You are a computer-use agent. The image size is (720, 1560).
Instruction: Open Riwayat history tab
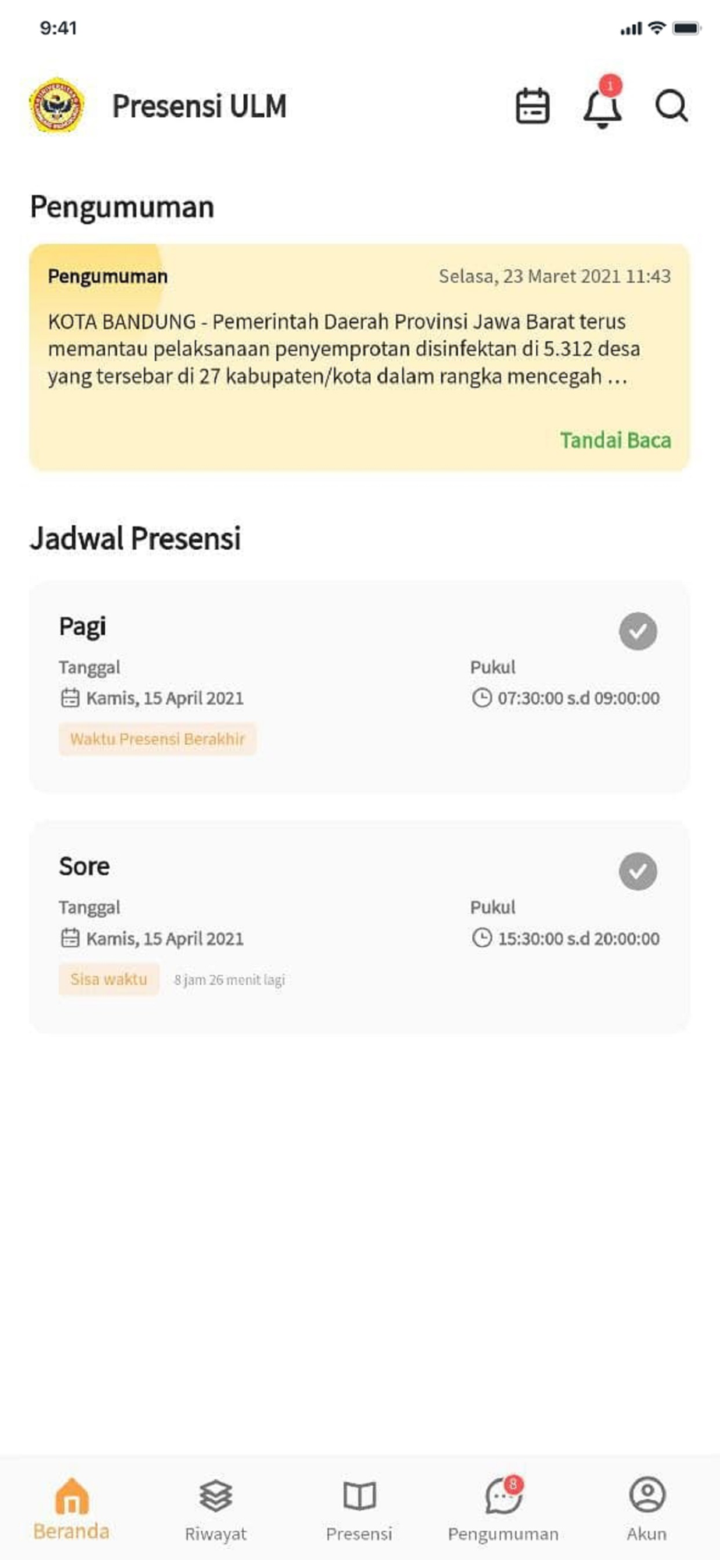click(x=215, y=1508)
